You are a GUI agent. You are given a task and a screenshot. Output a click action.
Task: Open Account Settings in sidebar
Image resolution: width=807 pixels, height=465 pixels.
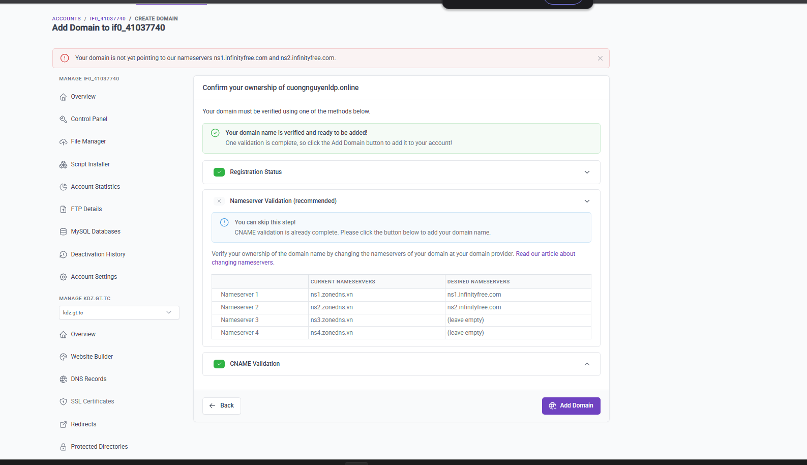point(94,277)
